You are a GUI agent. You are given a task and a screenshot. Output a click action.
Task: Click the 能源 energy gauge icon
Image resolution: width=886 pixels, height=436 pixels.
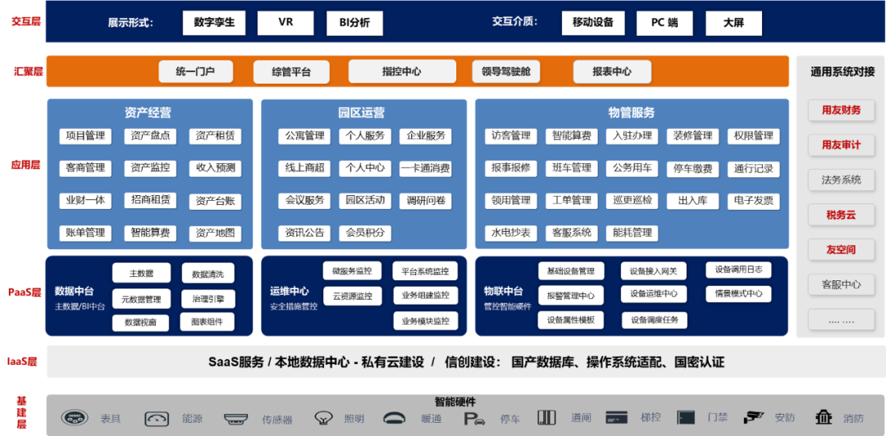point(157,418)
